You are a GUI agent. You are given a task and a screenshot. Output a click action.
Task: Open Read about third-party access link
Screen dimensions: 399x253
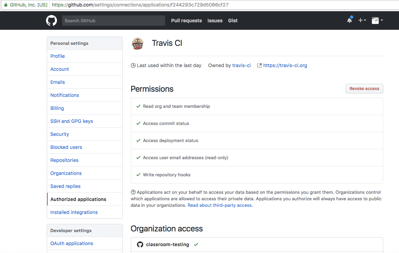click(220, 205)
